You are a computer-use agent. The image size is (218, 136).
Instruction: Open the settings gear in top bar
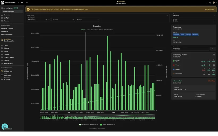22,3
